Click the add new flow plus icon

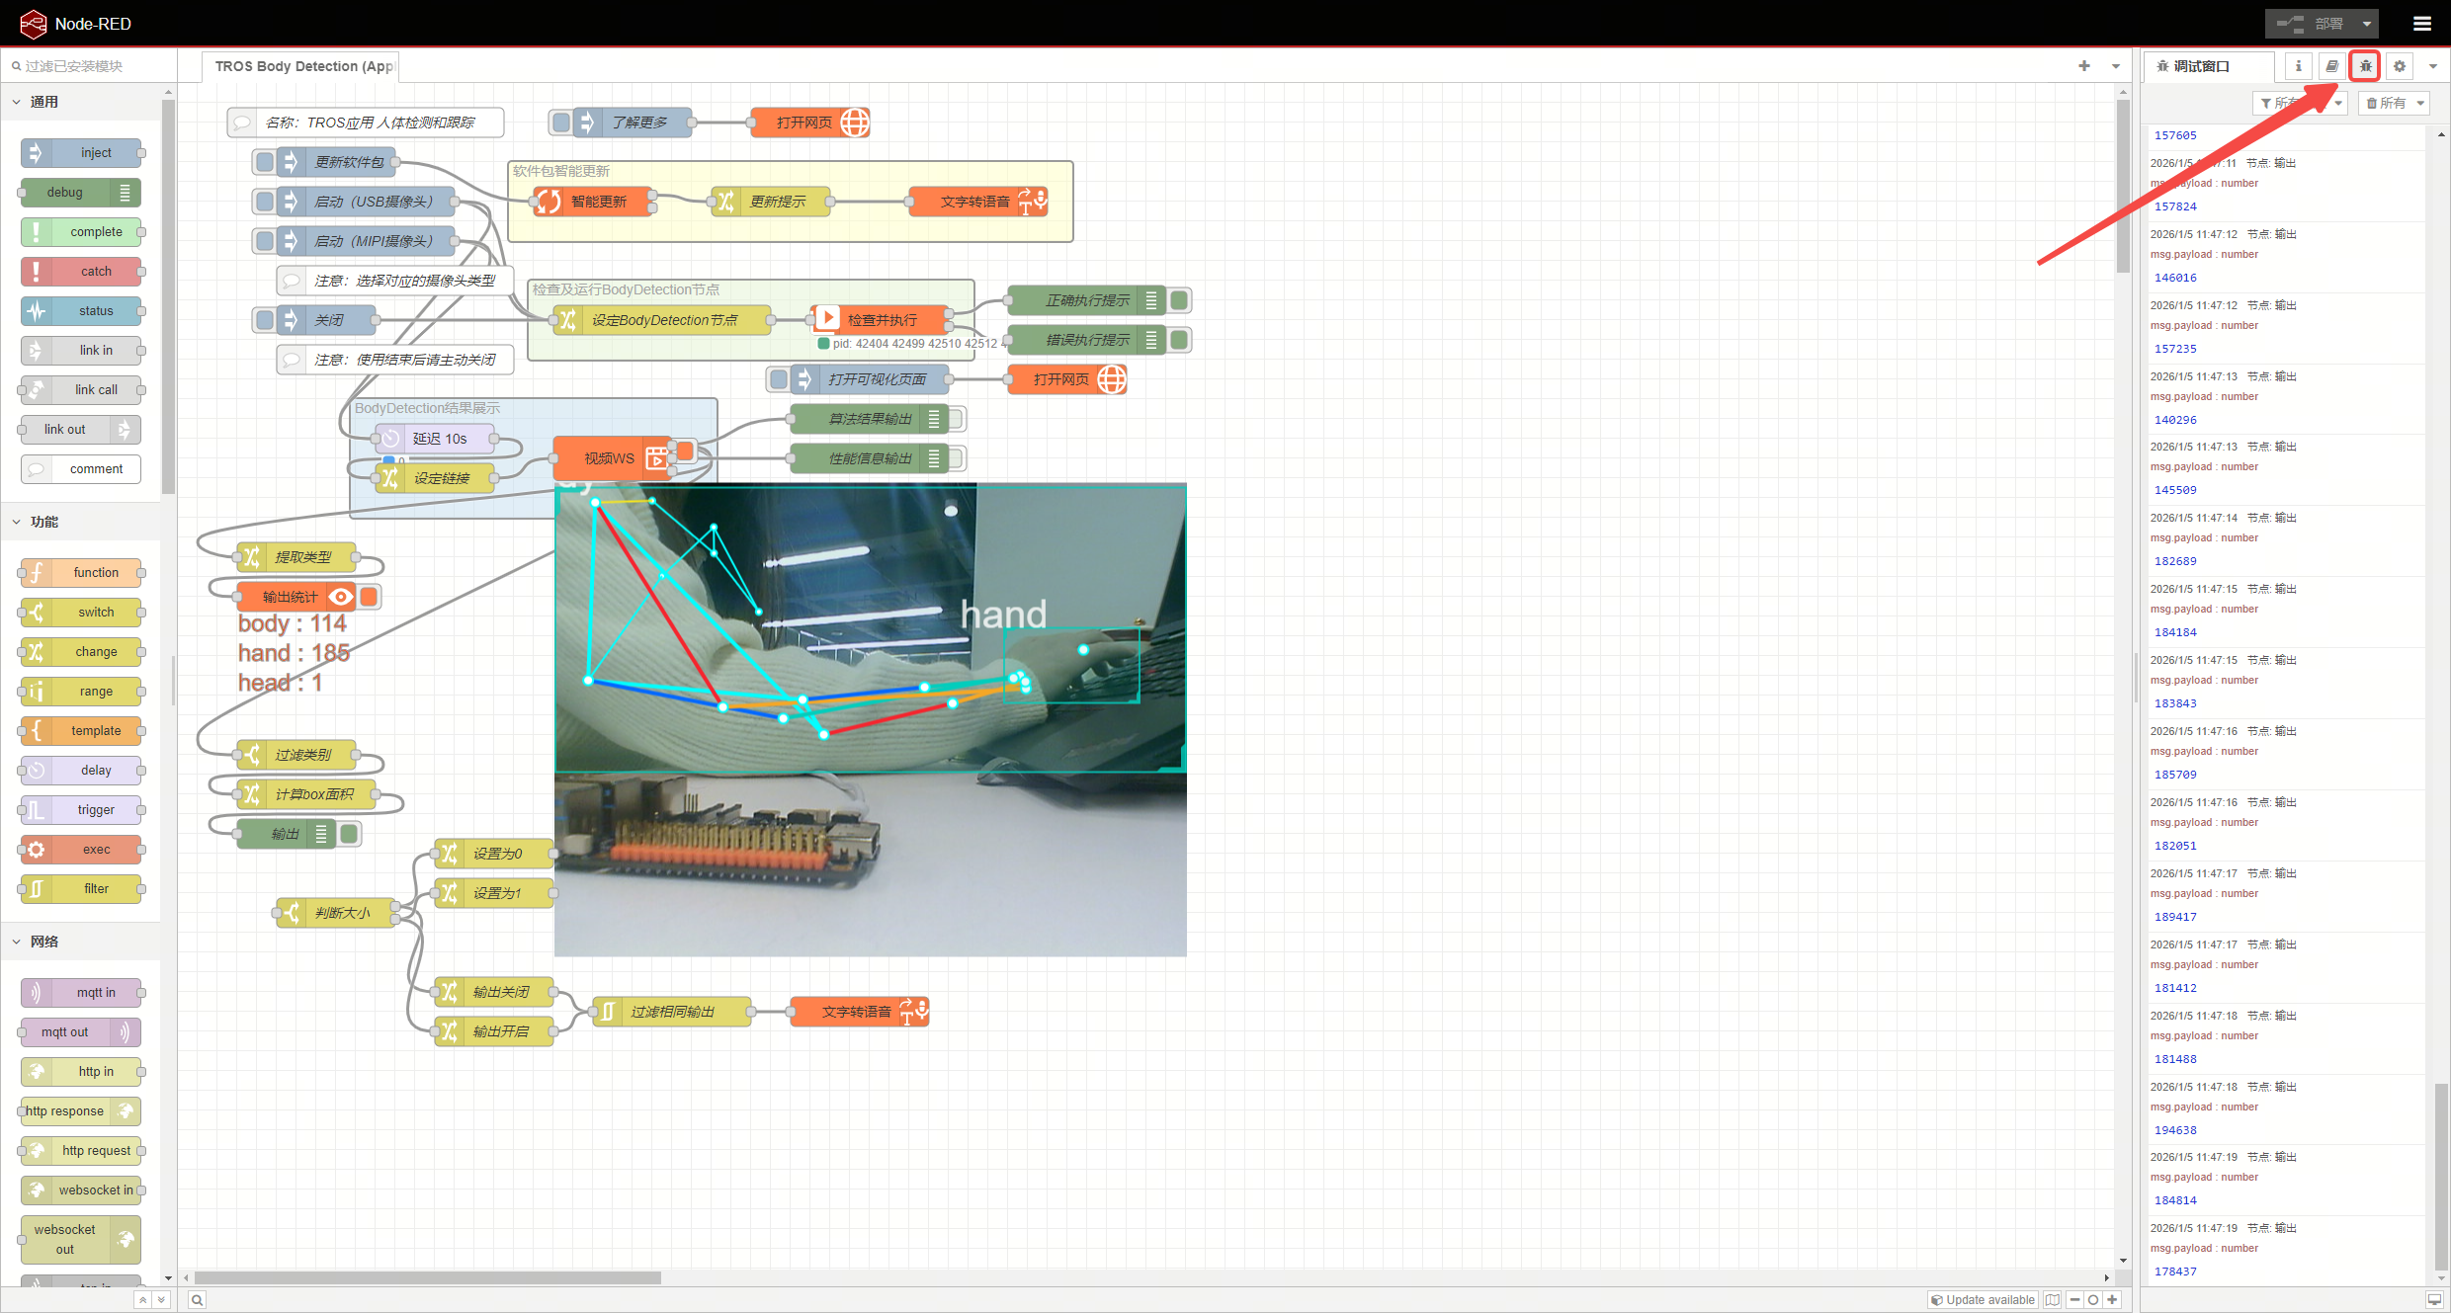tap(2084, 66)
